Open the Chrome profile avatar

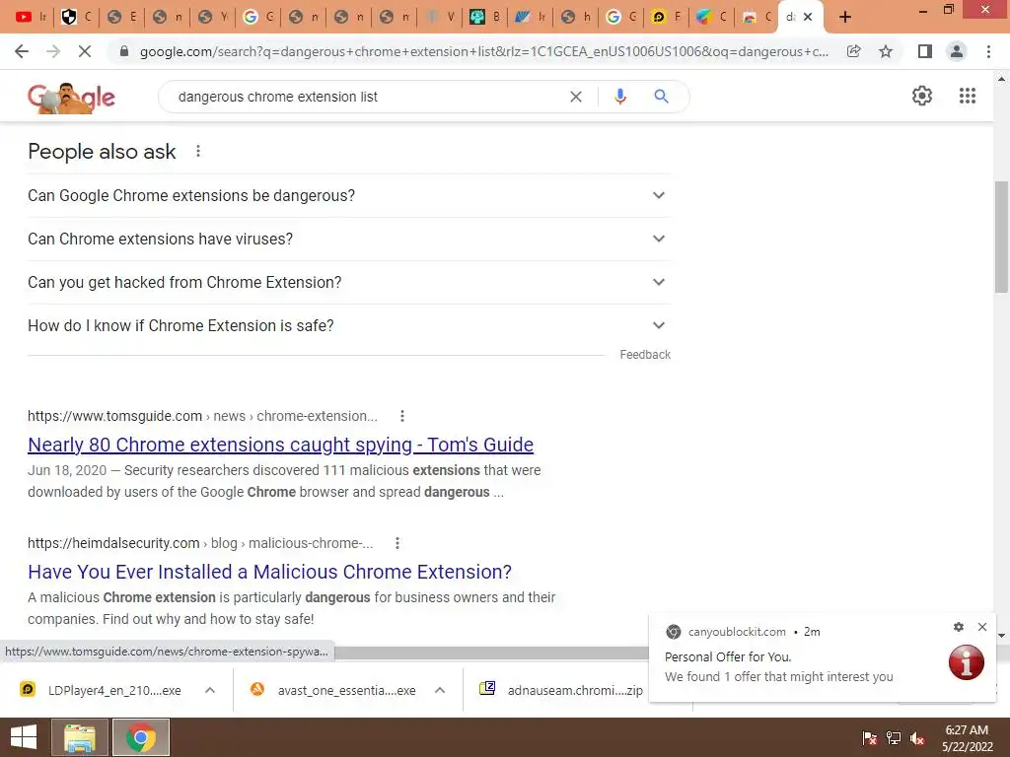click(x=957, y=51)
